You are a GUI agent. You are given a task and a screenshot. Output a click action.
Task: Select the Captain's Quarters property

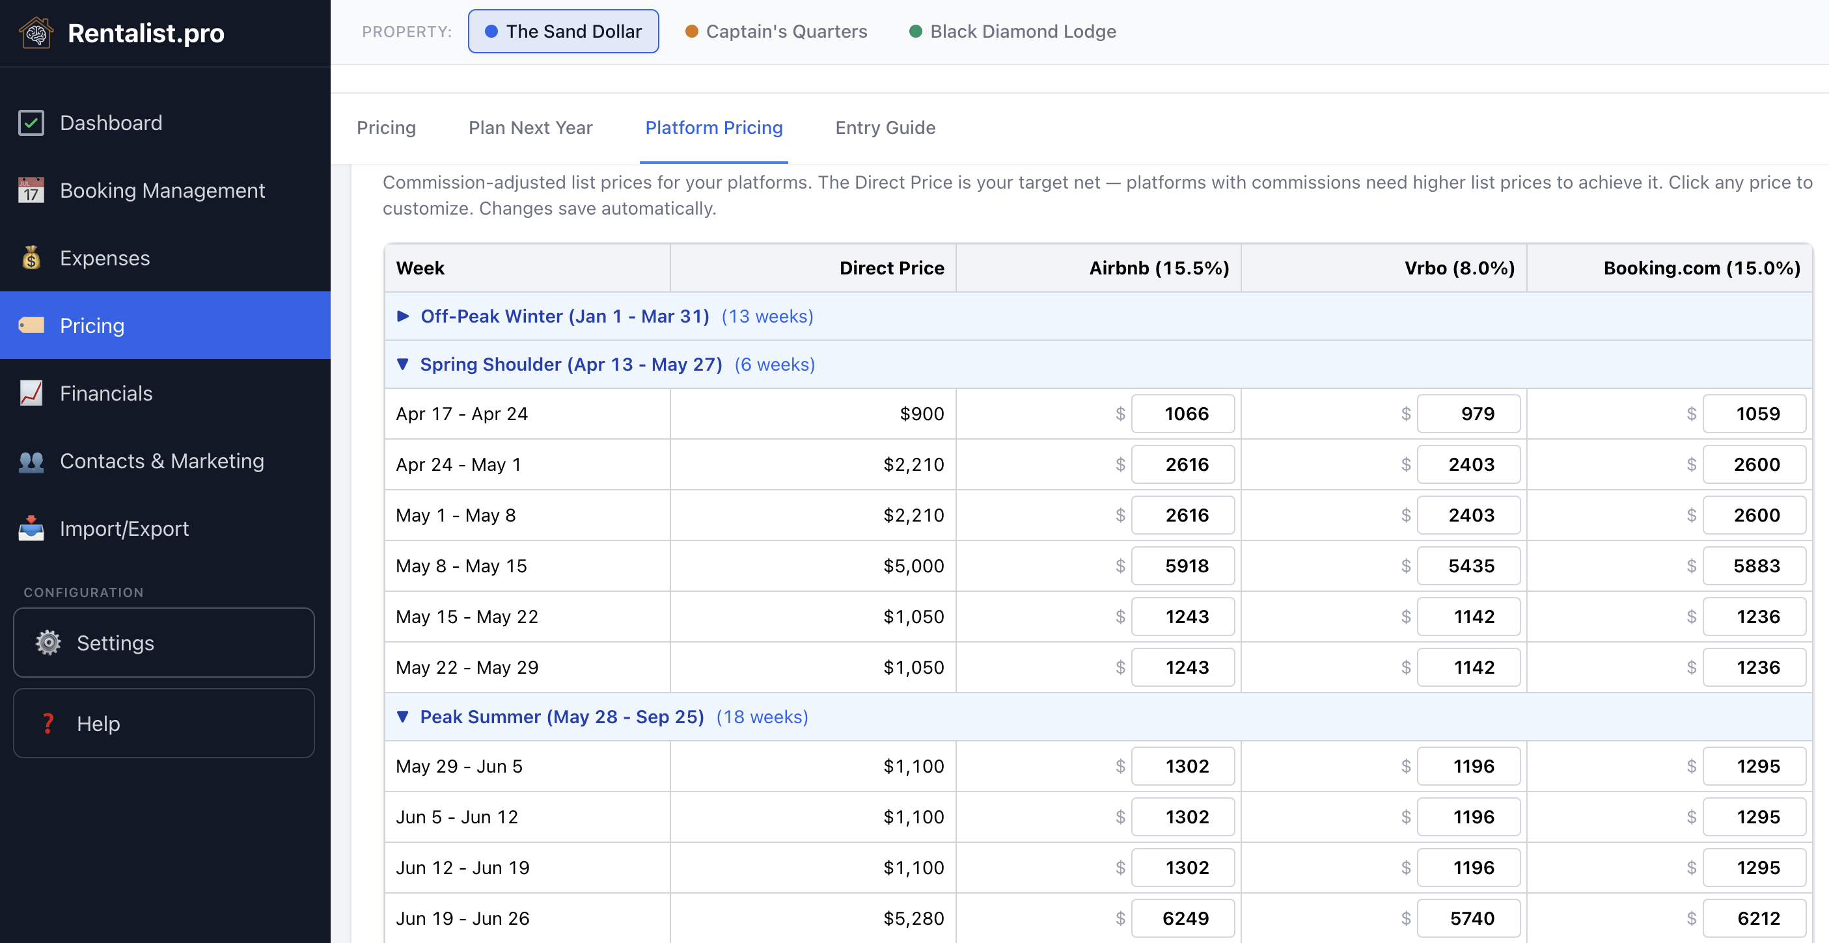(775, 31)
